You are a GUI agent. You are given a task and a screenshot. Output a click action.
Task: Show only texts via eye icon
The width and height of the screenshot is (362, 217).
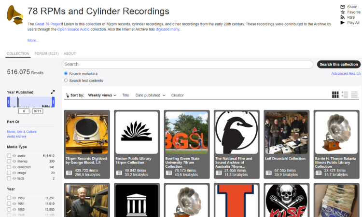coord(14,178)
